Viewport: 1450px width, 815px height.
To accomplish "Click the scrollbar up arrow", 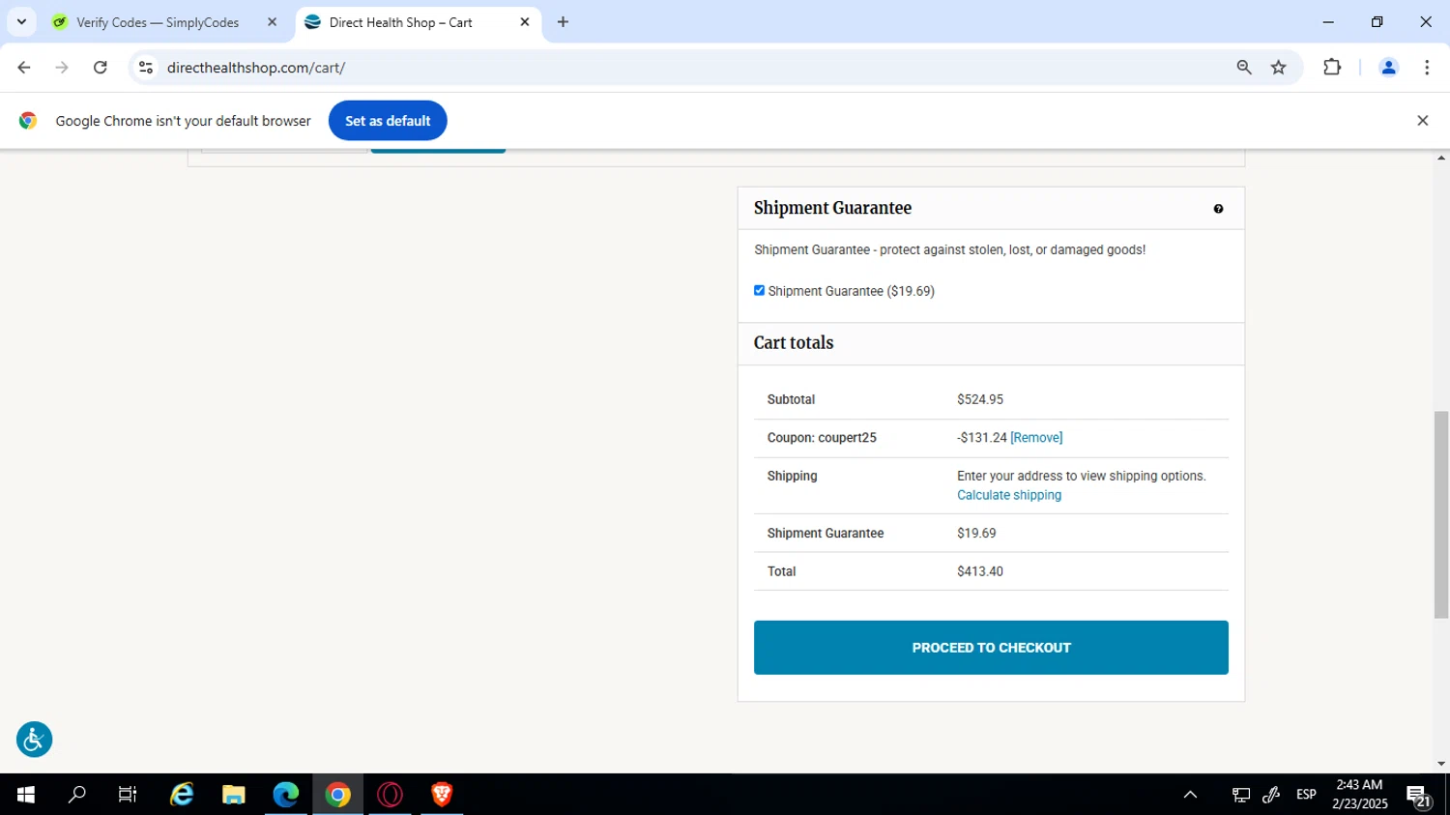I will click(1441, 158).
